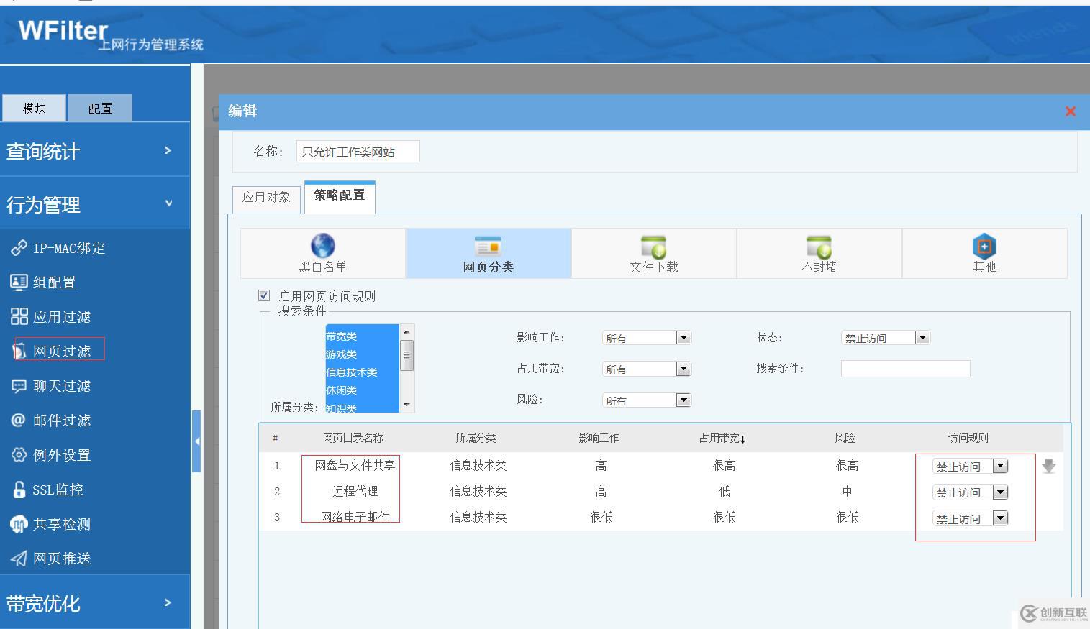The width and height of the screenshot is (1090, 629).
Task: Open 邮件过滤 menu item
Action: 62,421
